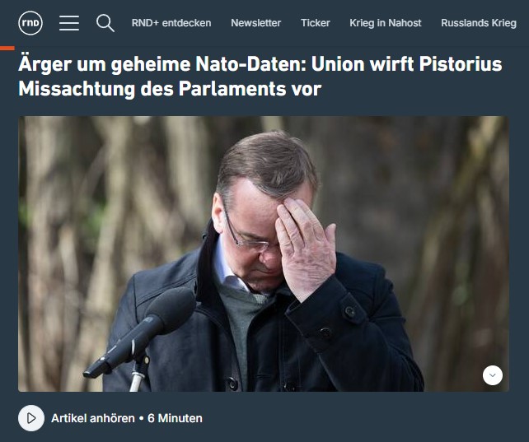Click the article headline about Nato-Daten

(x=260, y=77)
